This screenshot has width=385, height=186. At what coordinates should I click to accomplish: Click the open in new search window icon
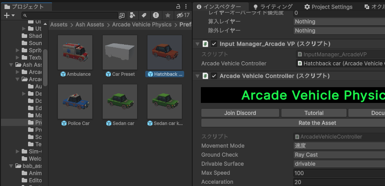pos(121,15)
